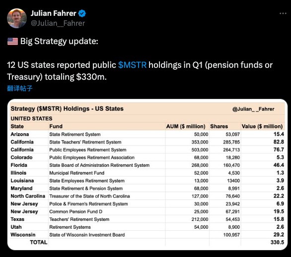Screen dimensions: 291x257
Task: Click the Fund column header
Action: tap(56, 126)
